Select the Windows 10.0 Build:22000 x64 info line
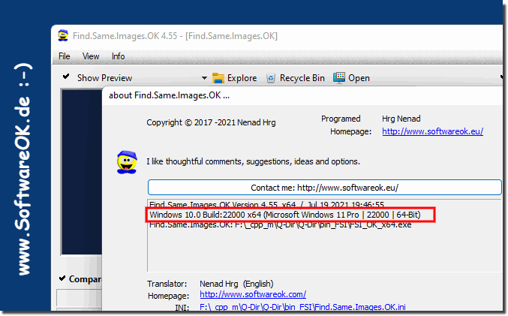This screenshot has height=316, width=508. click(x=285, y=215)
